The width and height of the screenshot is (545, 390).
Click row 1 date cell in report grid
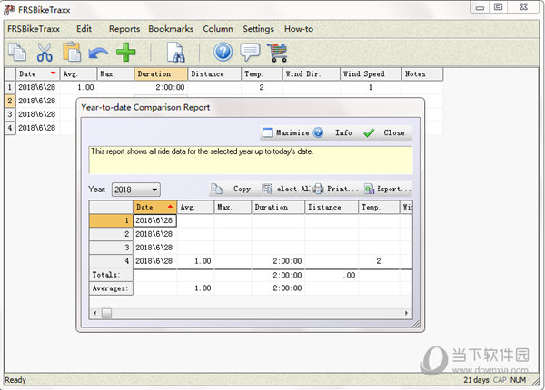155,220
